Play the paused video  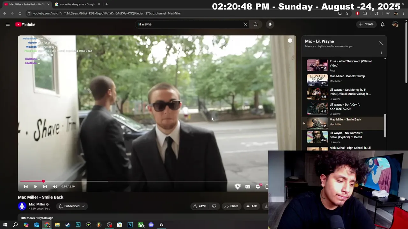click(x=35, y=187)
